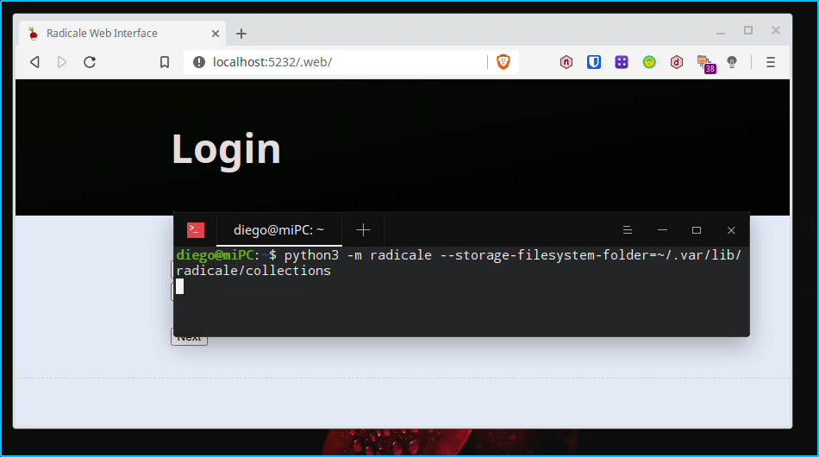The width and height of the screenshot is (819, 457).
Task: Open Brave Shields lion icon
Action: [503, 62]
